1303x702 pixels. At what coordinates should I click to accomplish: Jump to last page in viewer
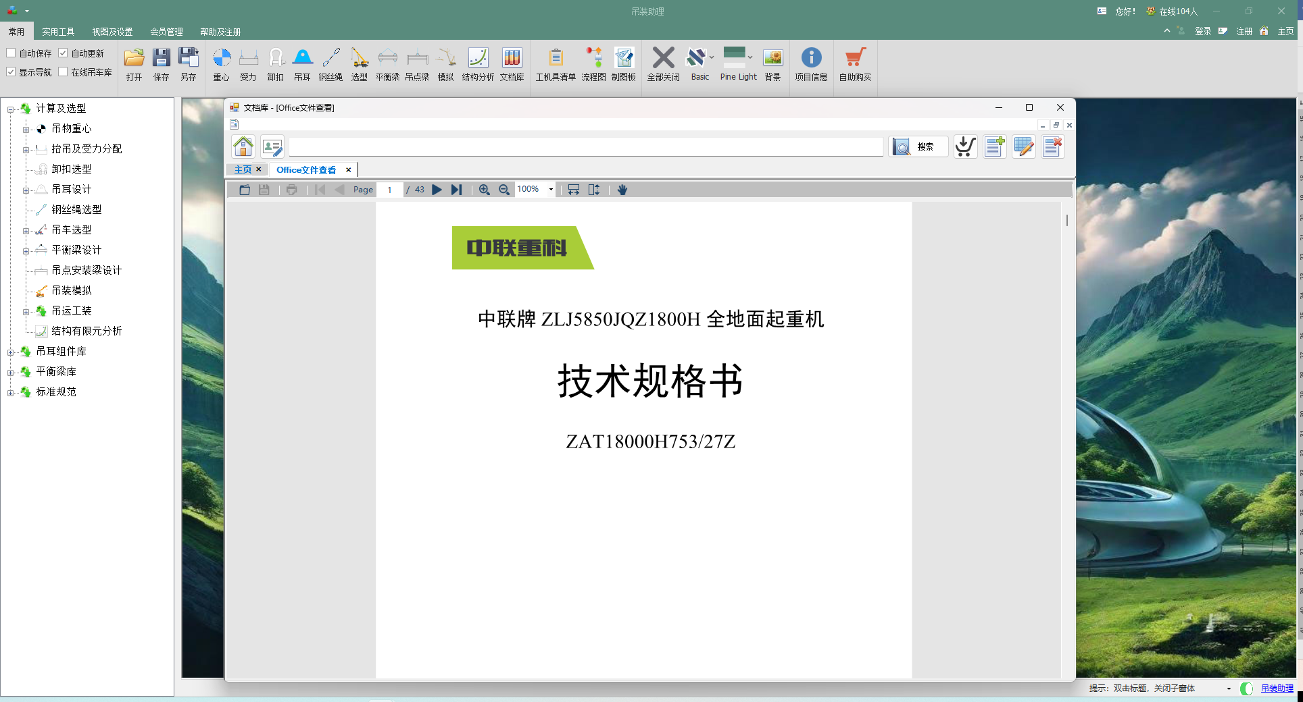pos(456,190)
